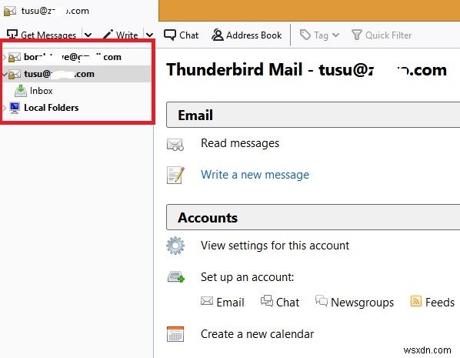Open Chat from the toolbar label

(x=189, y=35)
